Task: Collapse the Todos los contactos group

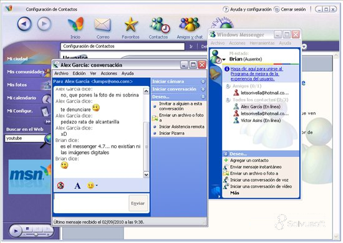Action: click(x=228, y=100)
